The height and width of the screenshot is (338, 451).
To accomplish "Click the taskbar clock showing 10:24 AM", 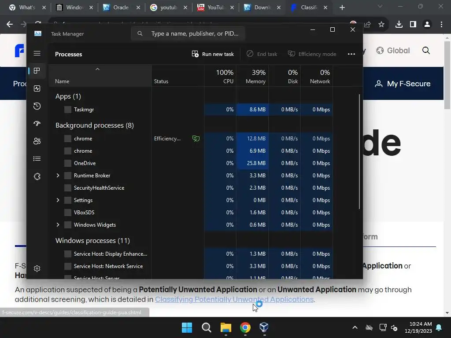I will 418,327.
